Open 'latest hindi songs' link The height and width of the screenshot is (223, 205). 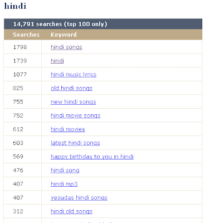pyautogui.click(x=75, y=143)
